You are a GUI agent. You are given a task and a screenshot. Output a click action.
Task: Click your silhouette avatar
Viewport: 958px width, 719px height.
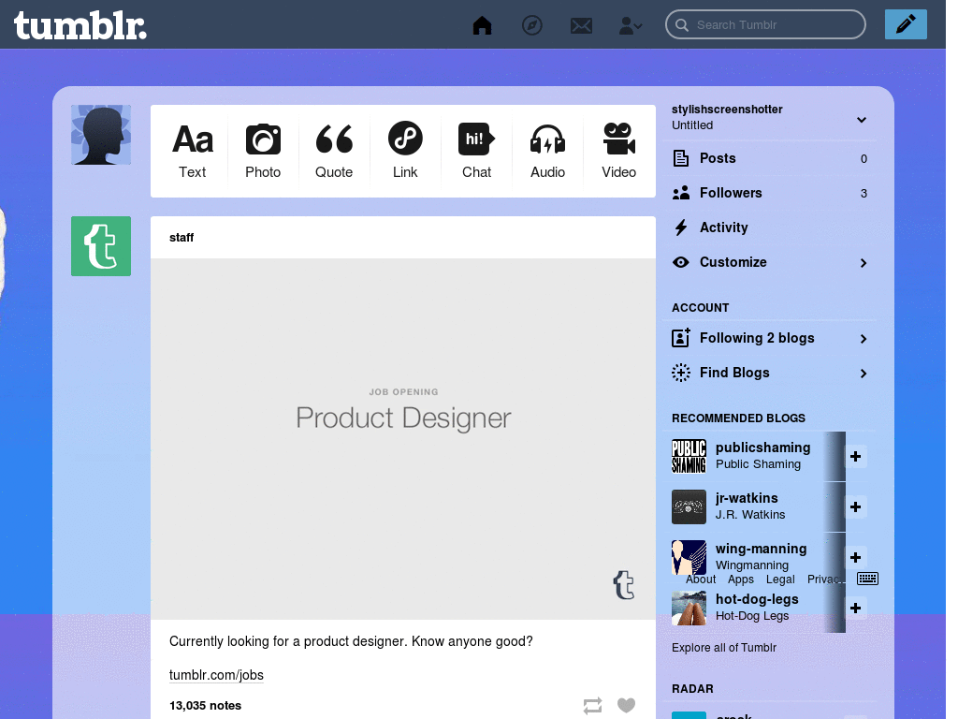(101, 135)
